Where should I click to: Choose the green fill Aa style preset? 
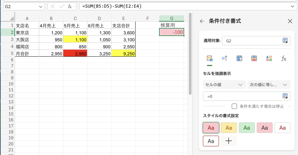tap(247, 128)
